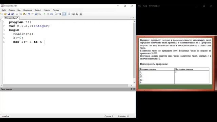Click inside the output window text area
This screenshot has height=122, width=217.
[x=68, y=102]
